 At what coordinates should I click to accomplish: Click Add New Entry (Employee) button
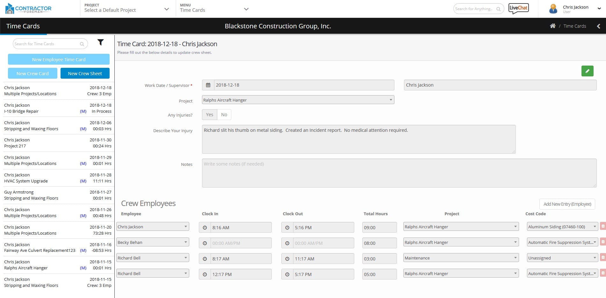coord(567,204)
